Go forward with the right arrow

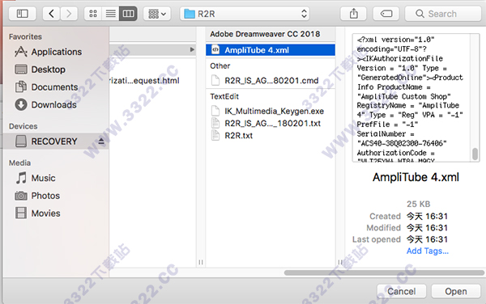pos(69,14)
